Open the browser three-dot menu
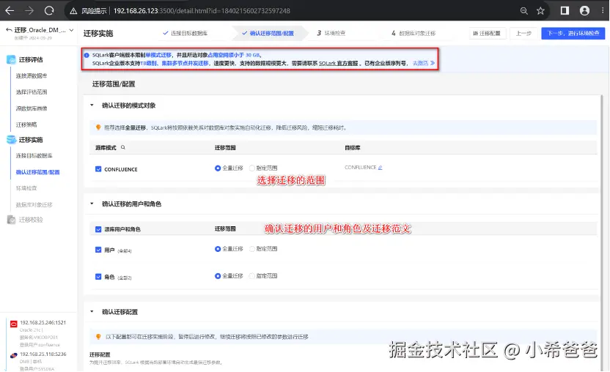Image resolution: width=610 pixels, height=372 pixels. [x=603, y=10]
